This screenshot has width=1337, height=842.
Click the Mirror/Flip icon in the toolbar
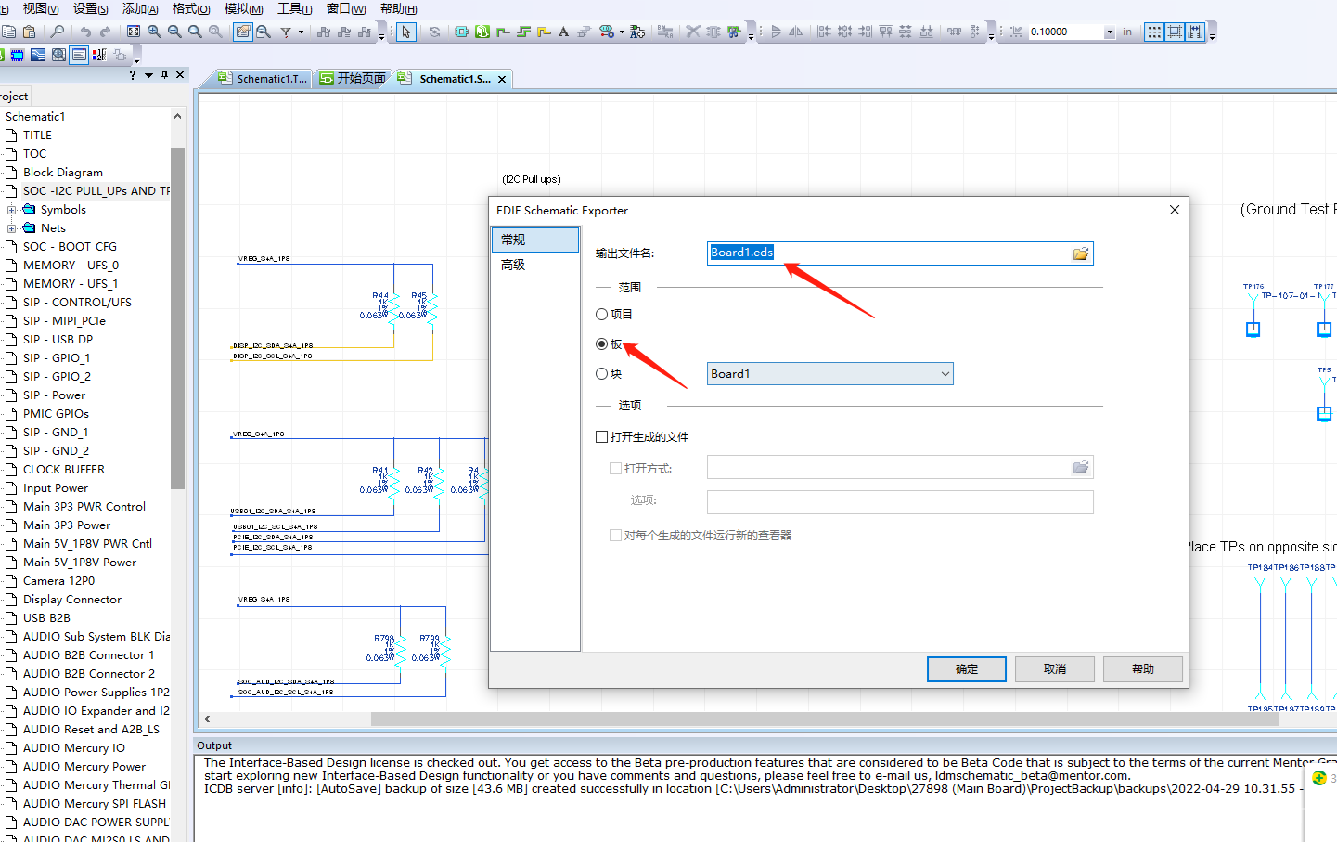(796, 32)
